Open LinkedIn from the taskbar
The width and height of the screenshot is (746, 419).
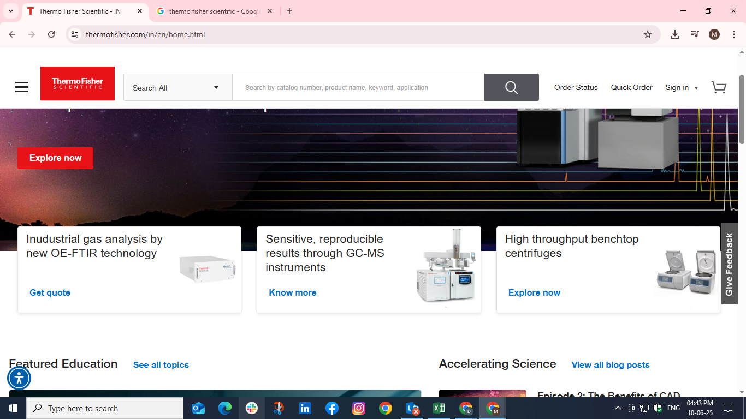[x=305, y=408]
